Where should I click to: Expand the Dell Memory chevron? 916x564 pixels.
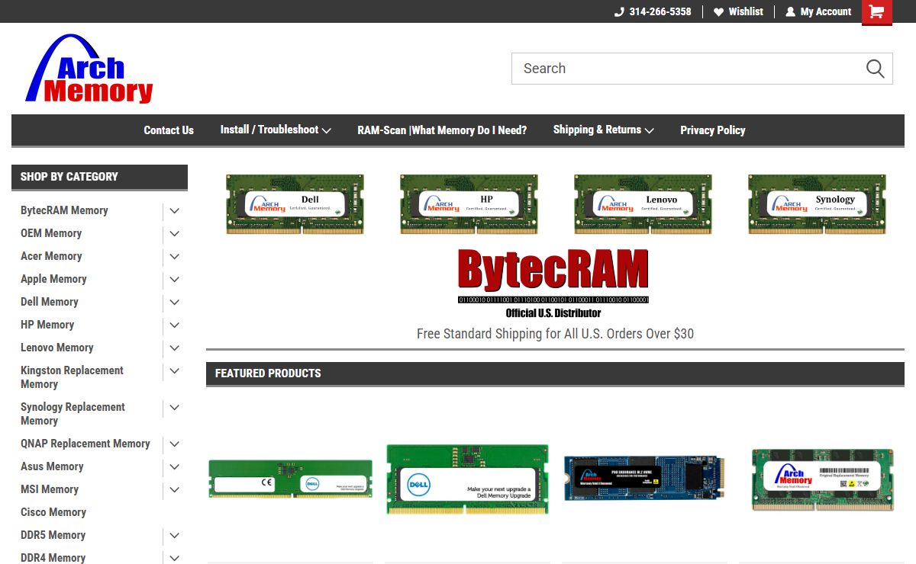tap(175, 303)
